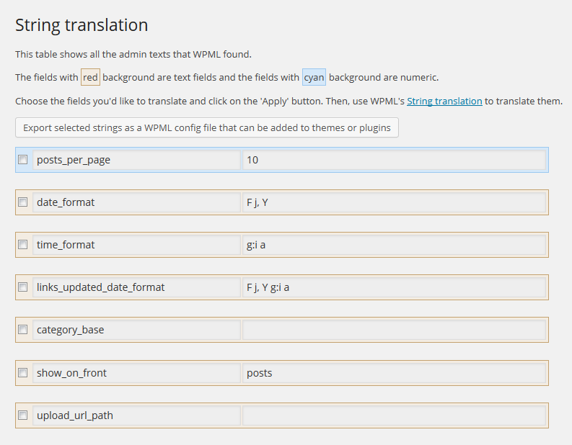Tick the posts_per_page checkbox
This screenshot has height=445, width=572.
pyautogui.click(x=23, y=160)
